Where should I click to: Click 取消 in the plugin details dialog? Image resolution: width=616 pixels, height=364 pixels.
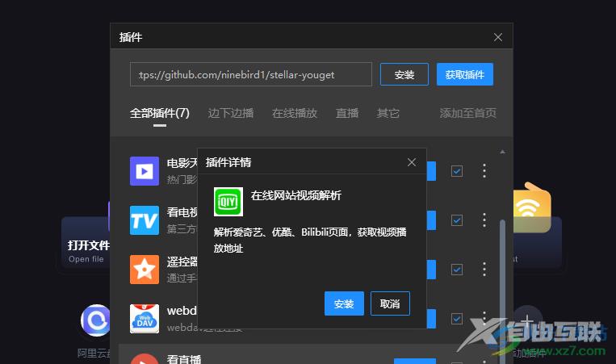(390, 303)
